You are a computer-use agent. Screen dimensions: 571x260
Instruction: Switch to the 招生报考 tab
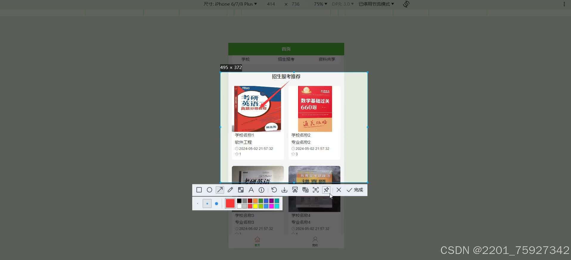[286, 59]
